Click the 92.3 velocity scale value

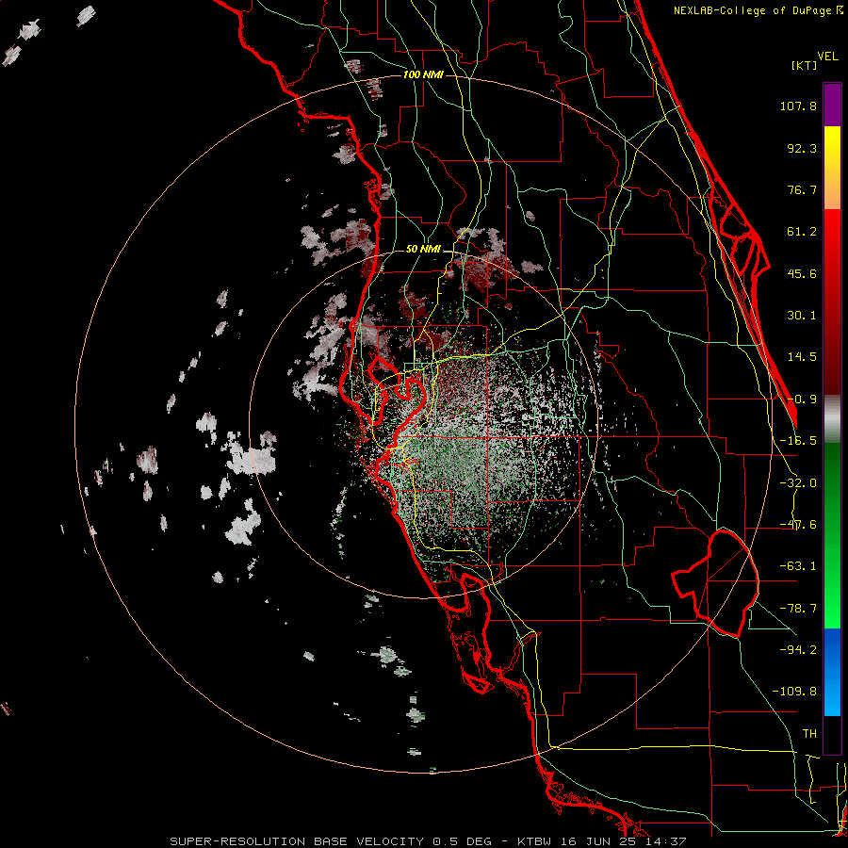pyautogui.click(x=802, y=148)
